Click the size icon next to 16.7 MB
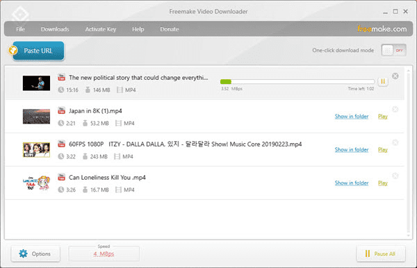The height and width of the screenshot is (268, 417). pyautogui.click(x=85, y=190)
